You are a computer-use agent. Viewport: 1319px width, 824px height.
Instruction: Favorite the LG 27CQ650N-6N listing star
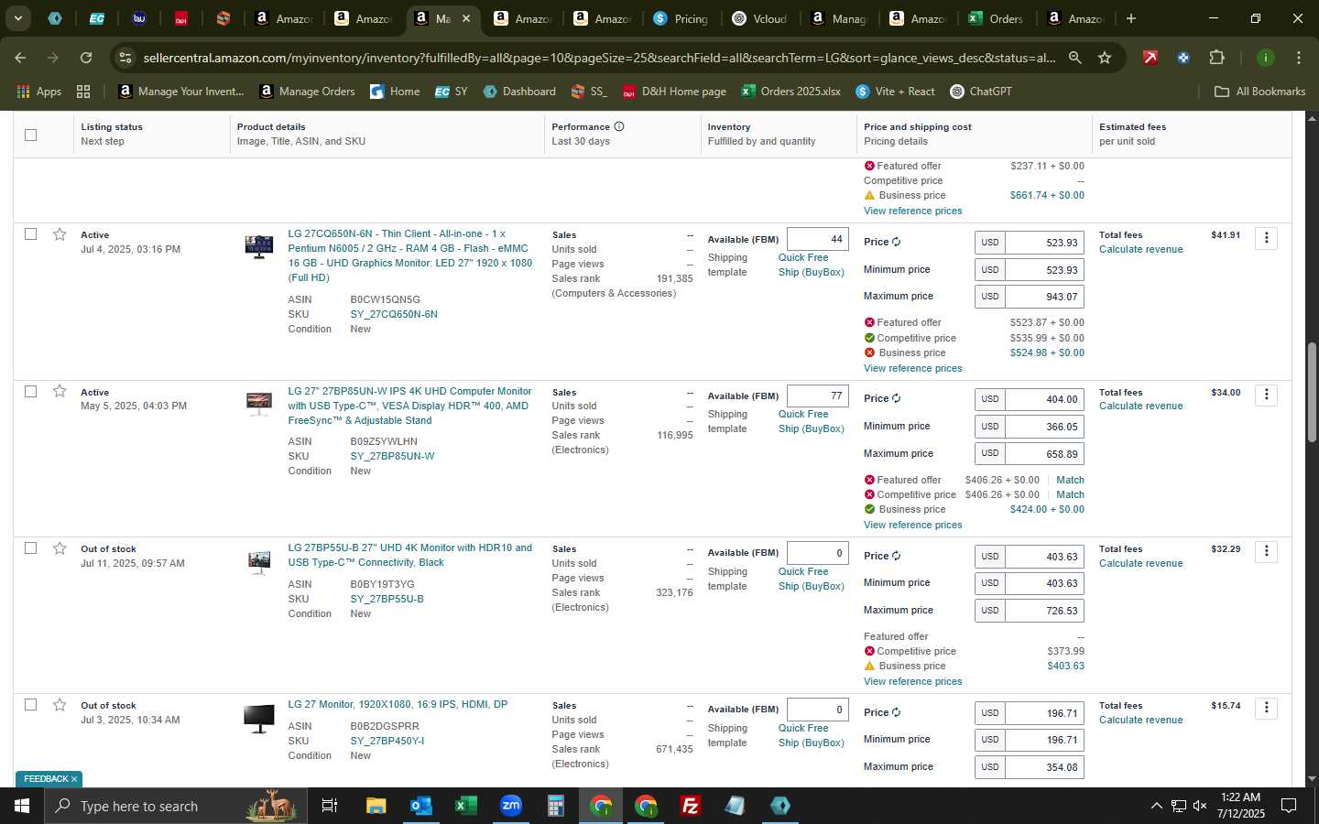point(60,234)
